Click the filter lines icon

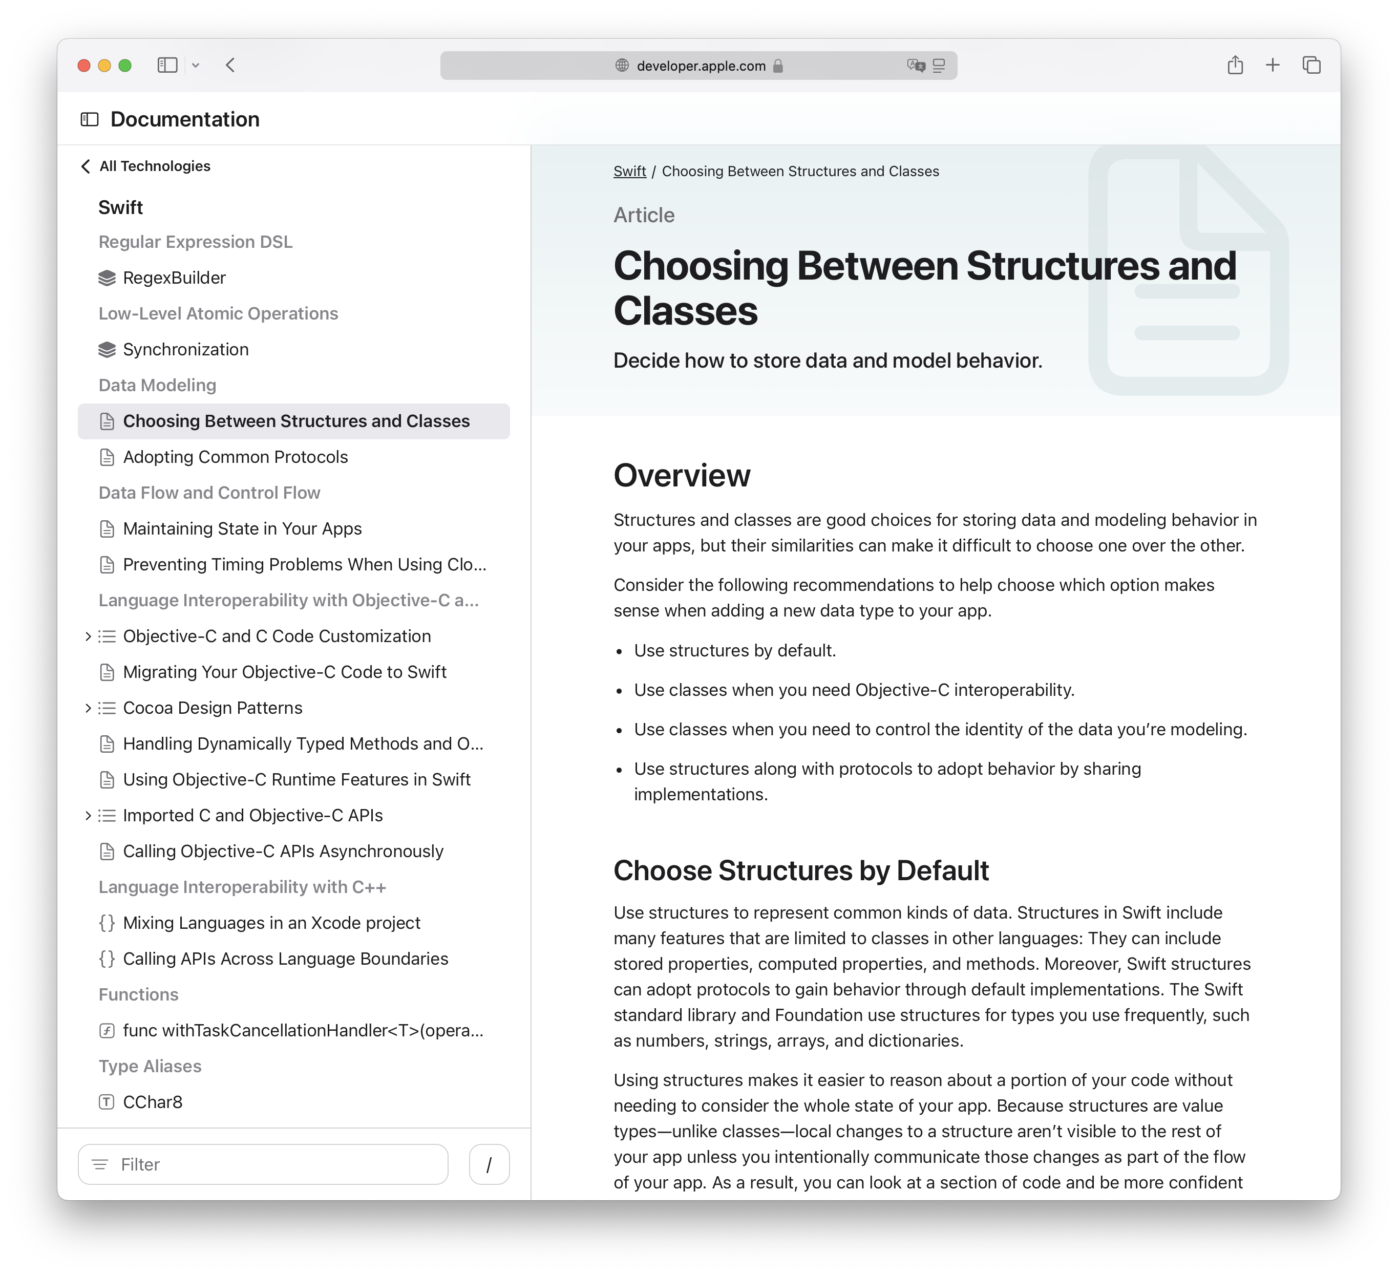click(x=100, y=1164)
